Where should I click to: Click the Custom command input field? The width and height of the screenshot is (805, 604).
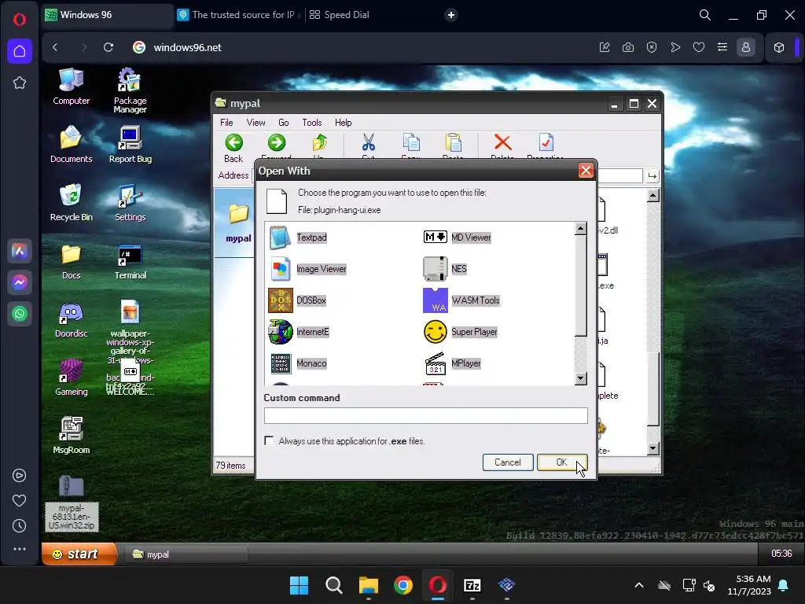pos(425,415)
